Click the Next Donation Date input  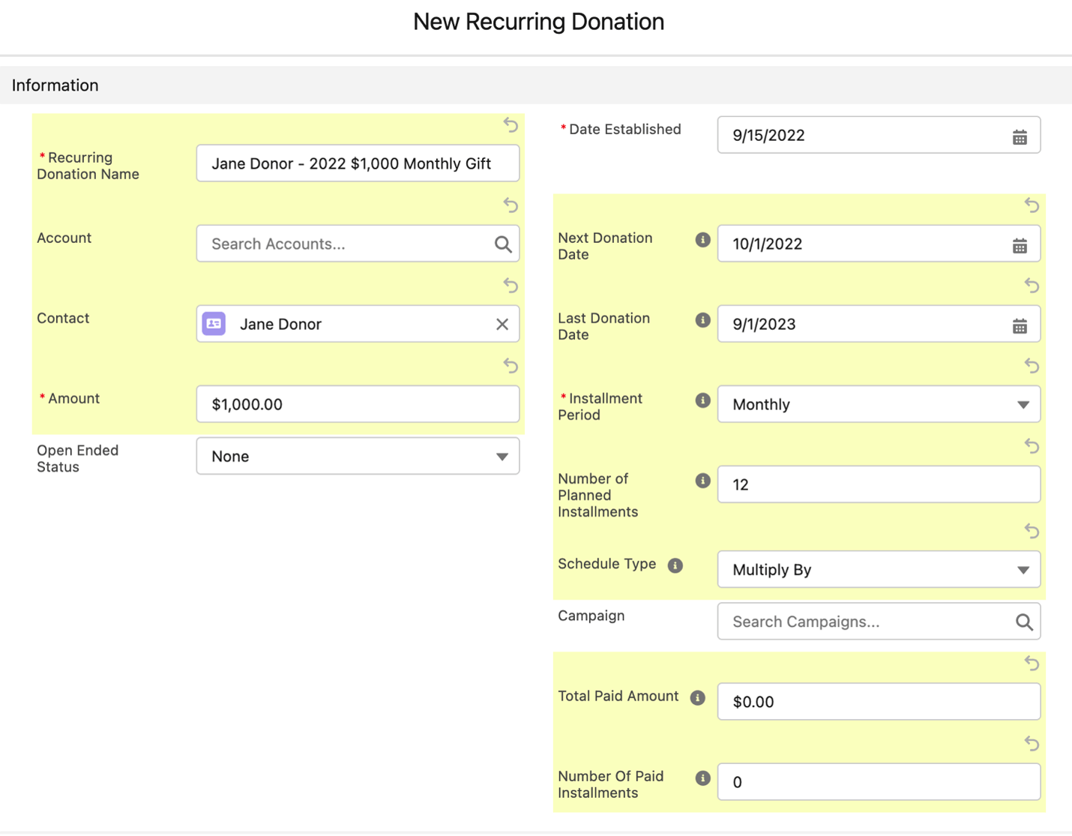coord(879,244)
